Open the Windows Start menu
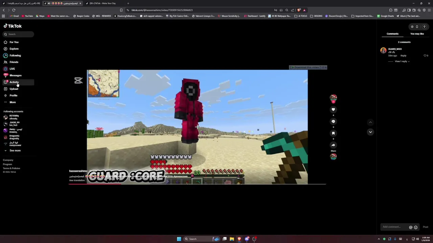 coord(179,239)
